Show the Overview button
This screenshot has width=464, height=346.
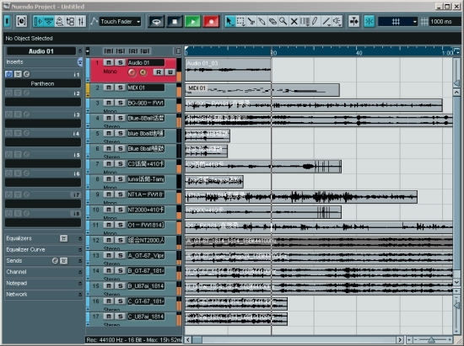point(59,21)
